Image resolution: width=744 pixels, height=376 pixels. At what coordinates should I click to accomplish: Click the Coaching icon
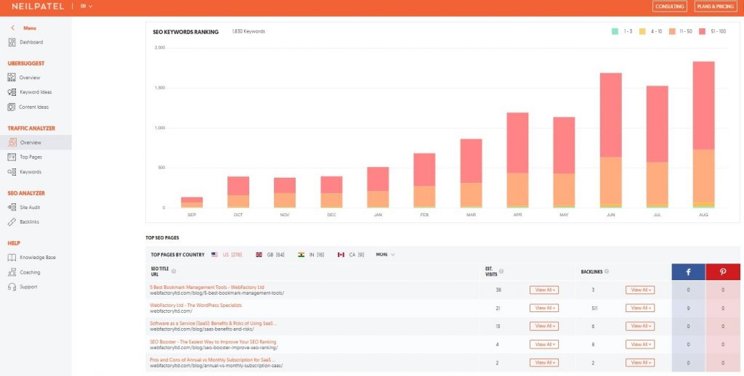12,272
